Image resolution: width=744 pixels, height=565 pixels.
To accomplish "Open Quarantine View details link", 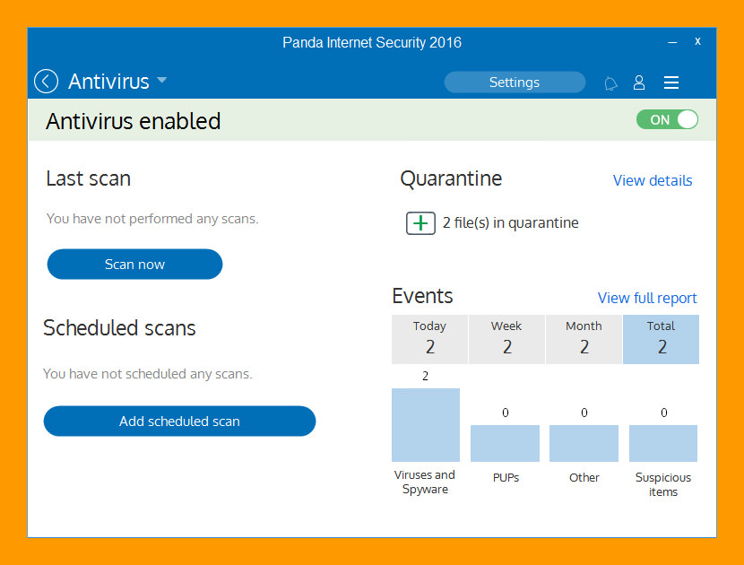I will pyautogui.click(x=653, y=180).
